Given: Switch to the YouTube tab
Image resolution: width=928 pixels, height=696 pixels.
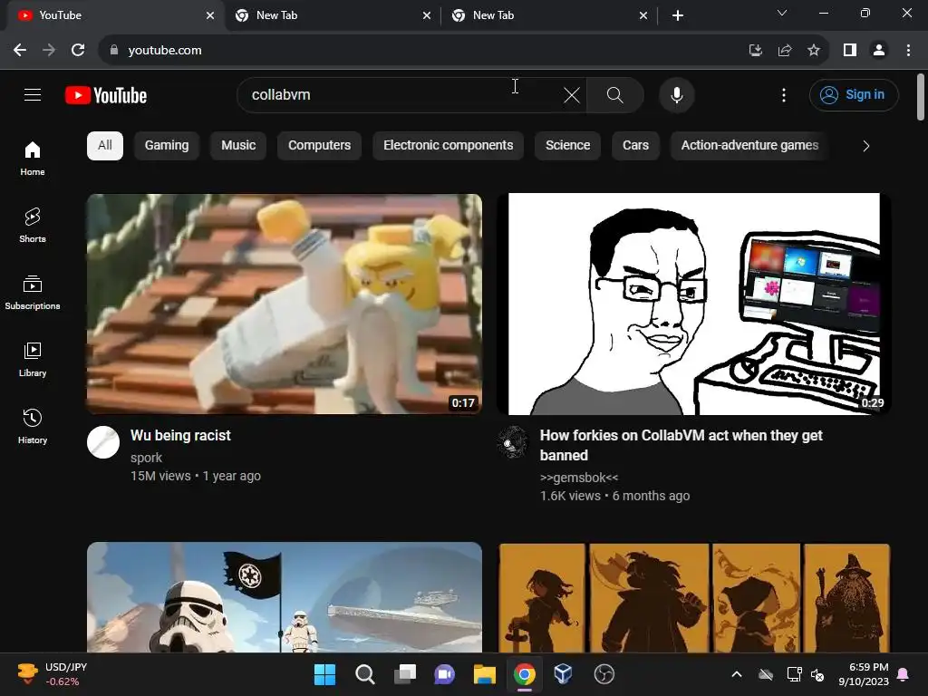Looking at the screenshot, I should (115, 15).
